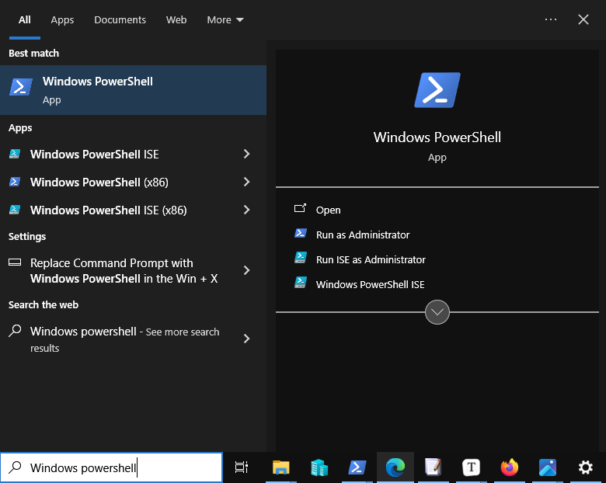
Task: Switch to the Documents tab
Action: 120,19
